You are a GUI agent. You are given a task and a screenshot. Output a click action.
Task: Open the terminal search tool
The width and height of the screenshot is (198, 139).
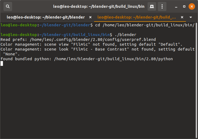8,6
